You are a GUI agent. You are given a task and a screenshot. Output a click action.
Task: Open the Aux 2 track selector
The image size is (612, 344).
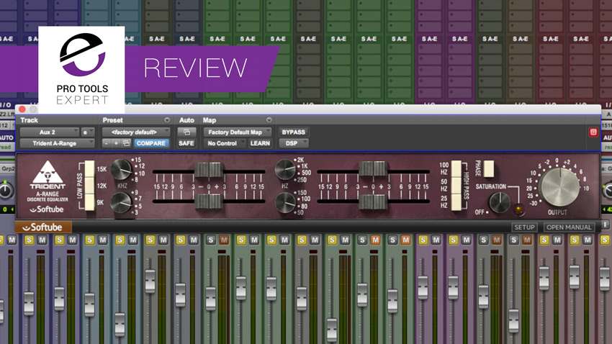click(49, 132)
